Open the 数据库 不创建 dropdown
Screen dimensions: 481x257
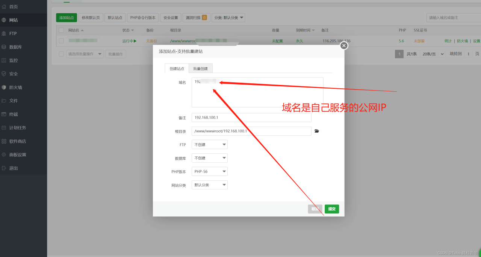tap(210, 158)
